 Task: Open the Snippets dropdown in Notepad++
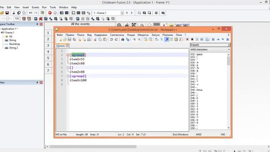click(229, 45)
